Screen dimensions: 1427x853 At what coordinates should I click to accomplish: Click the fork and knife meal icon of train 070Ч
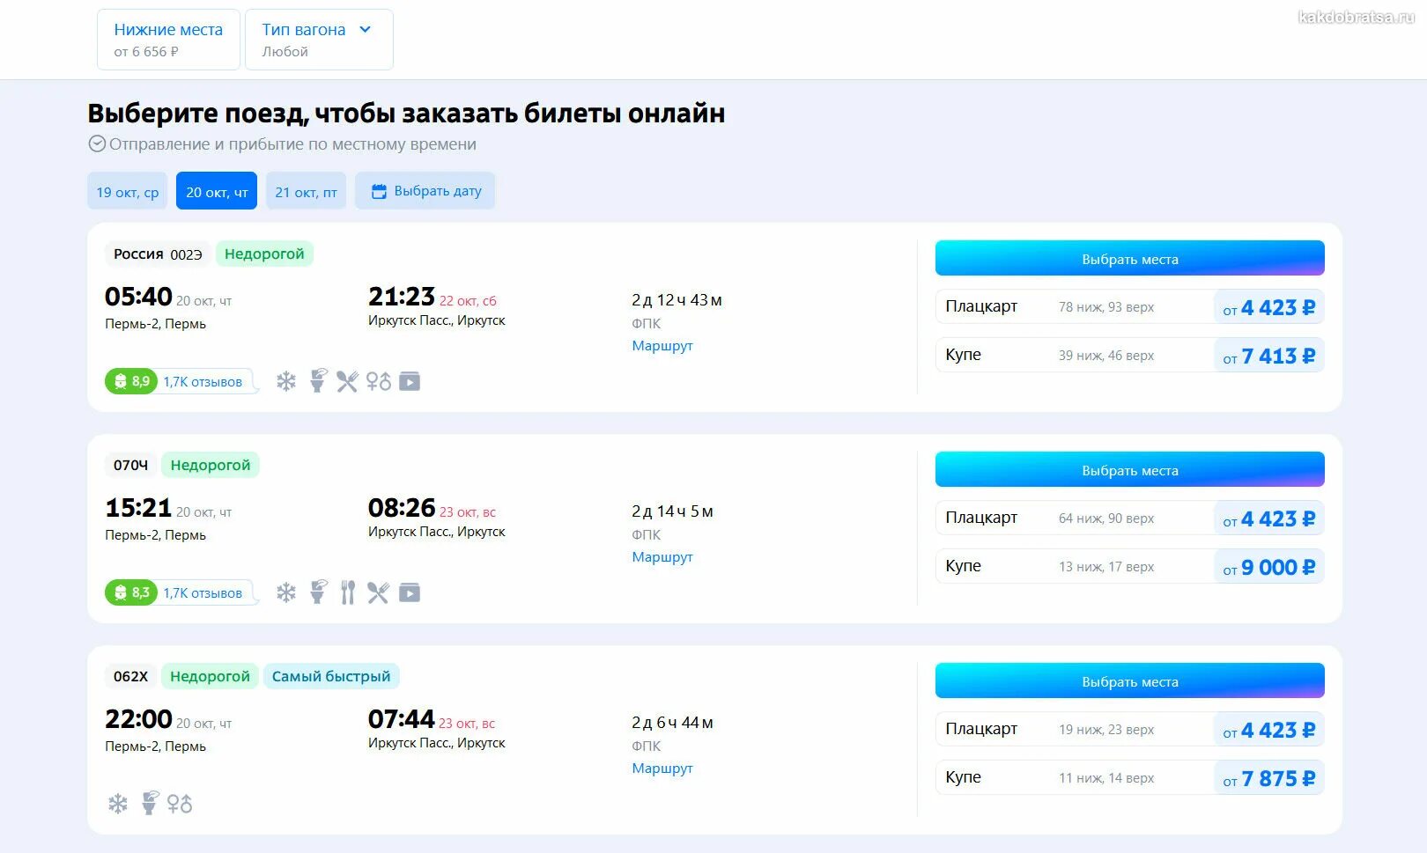[348, 592]
